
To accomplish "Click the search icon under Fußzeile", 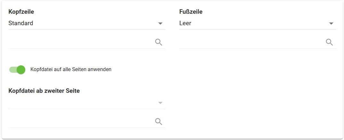I will [x=329, y=42].
